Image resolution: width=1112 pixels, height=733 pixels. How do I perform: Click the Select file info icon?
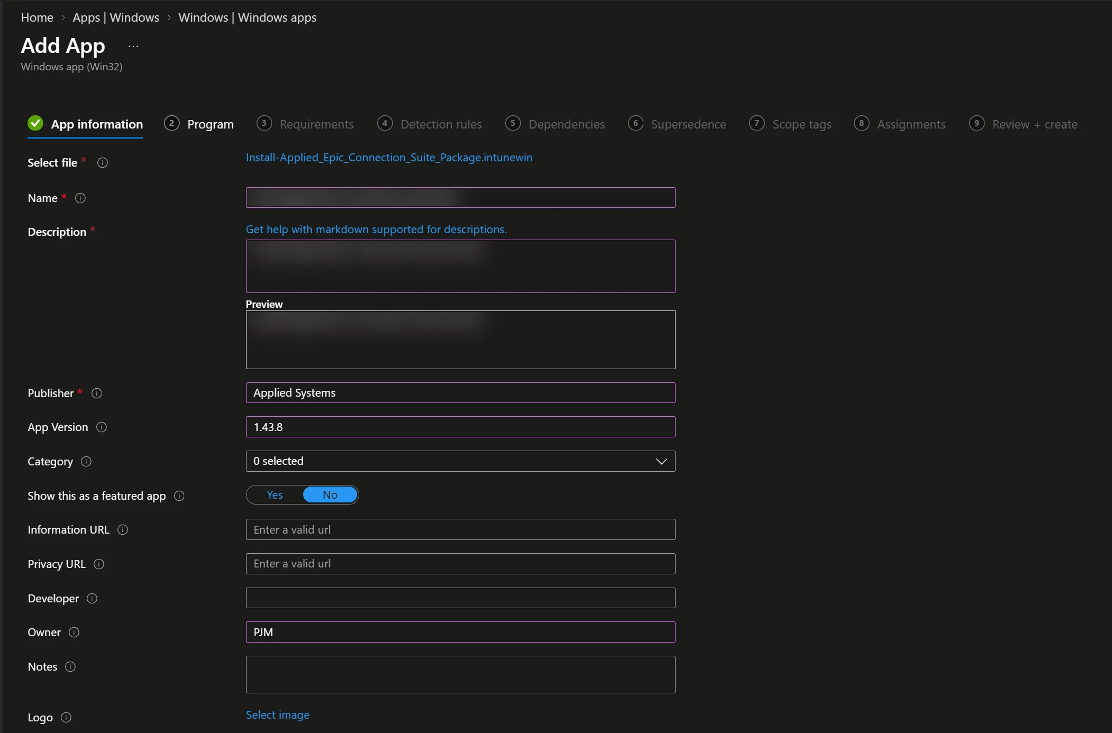(103, 163)
